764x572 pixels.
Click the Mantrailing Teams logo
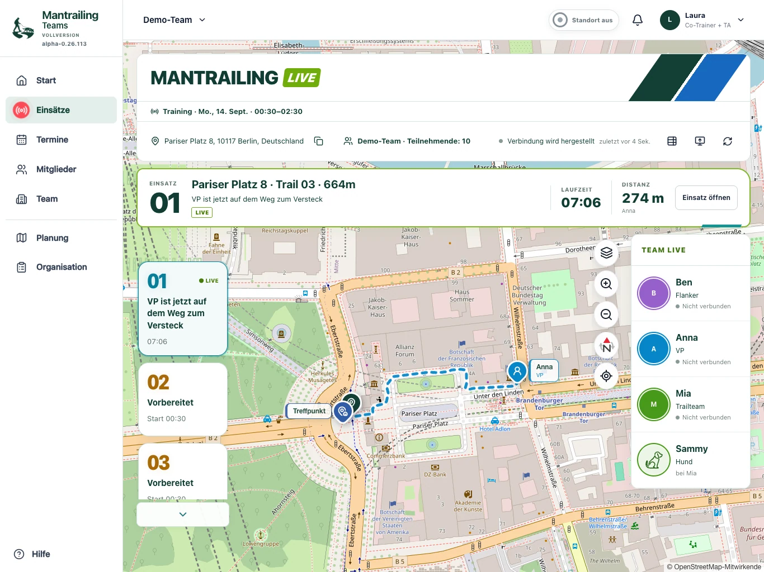pyautogui.click(x=55, y=28)
